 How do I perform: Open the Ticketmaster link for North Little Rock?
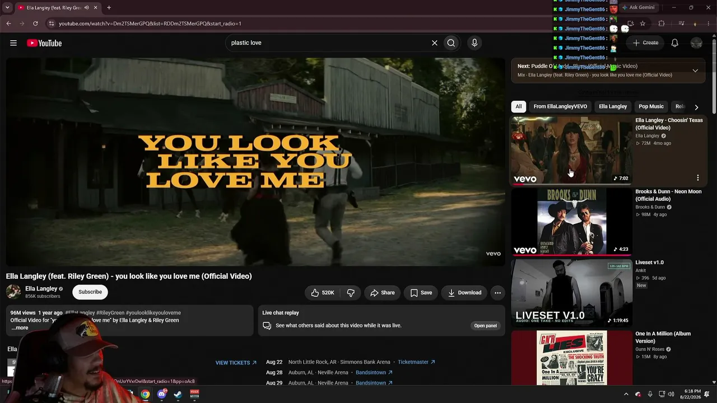(x=416, y=362)
